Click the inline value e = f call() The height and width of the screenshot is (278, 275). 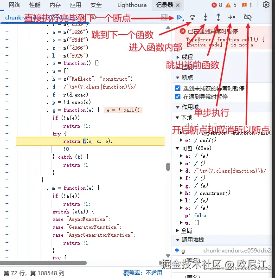pyautogui.click(x=123, y=110)
